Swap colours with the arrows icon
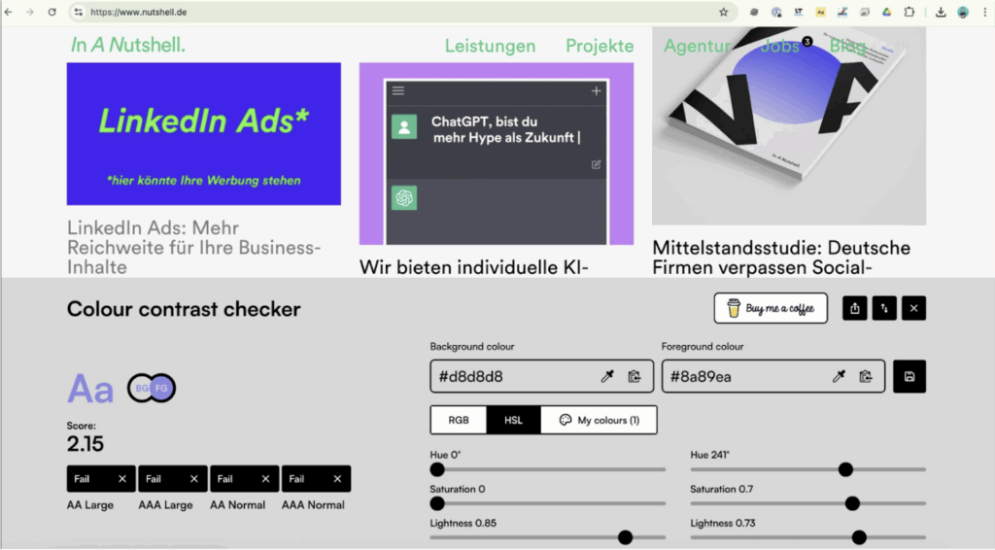This screenshot has height=550, width=995. [884, 308]
